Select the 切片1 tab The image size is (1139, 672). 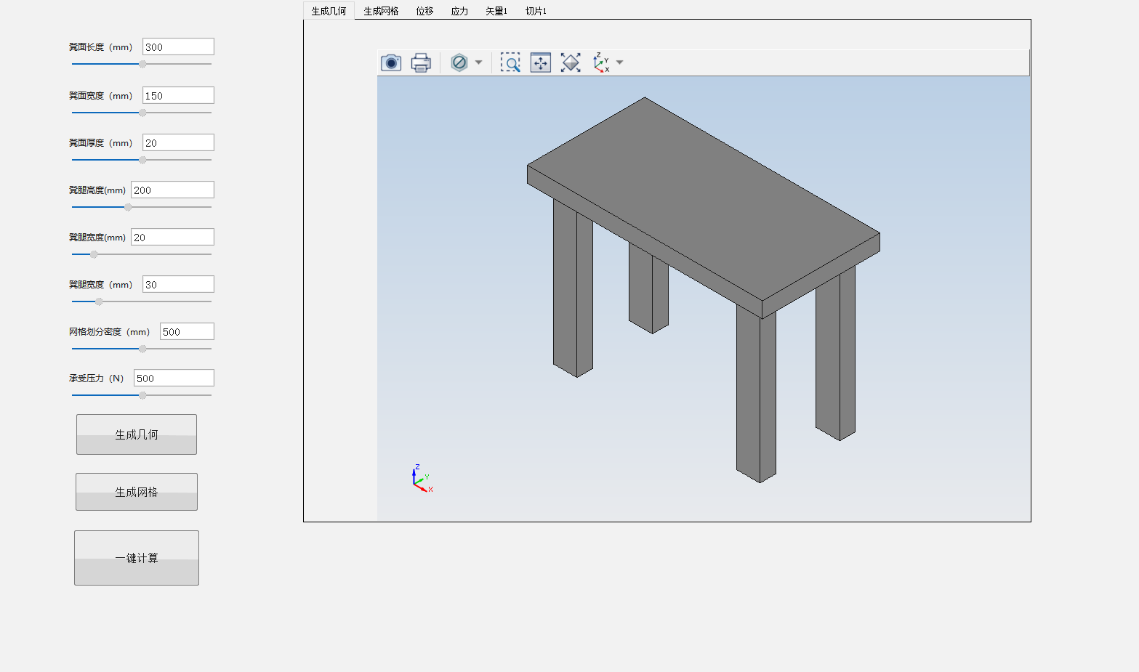536,11
